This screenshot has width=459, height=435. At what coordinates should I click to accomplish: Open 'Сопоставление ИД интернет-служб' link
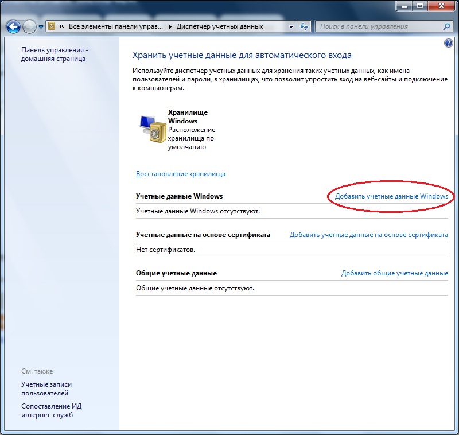[51, 410]
